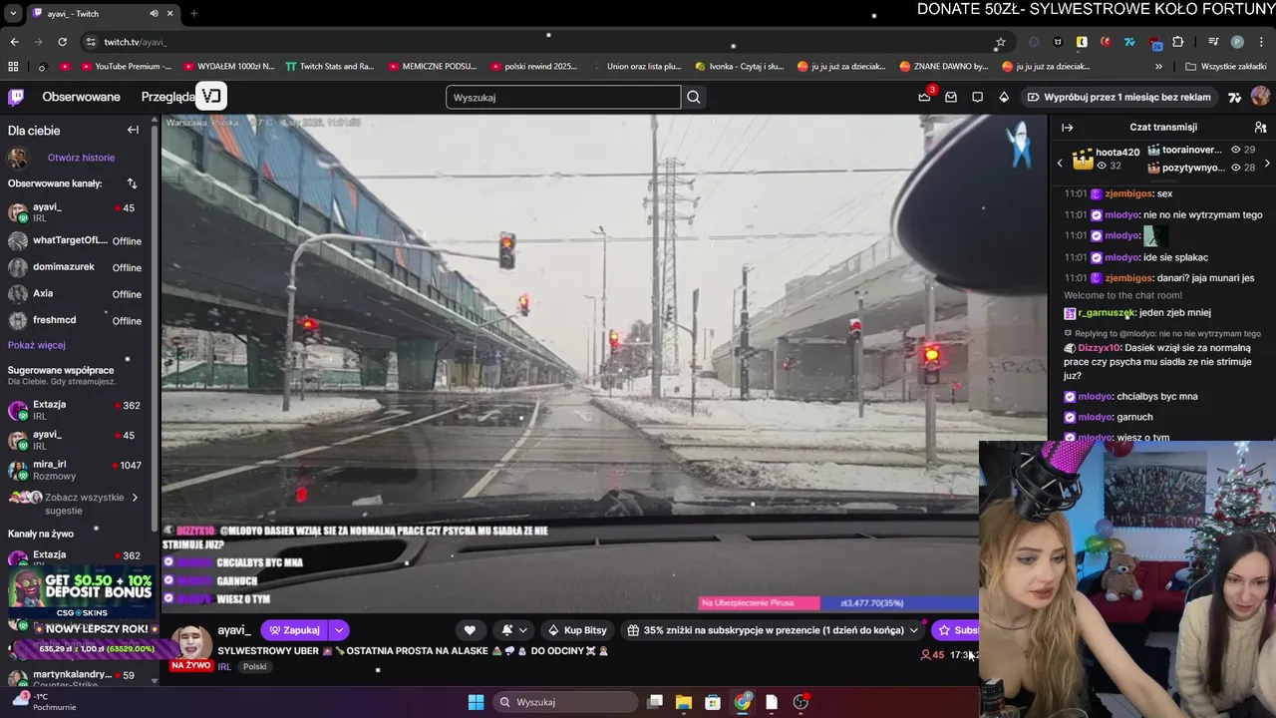The width and height of the screenshot is (1276, 718).
Task: Open the chat community users icon
Action: pos(1260,128)
